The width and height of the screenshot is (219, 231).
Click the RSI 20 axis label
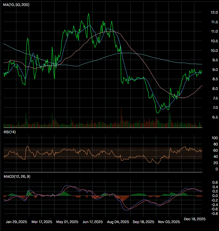click(216, 163)
